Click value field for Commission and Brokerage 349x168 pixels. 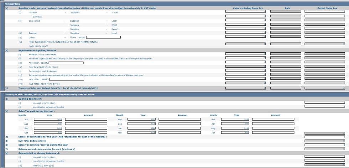click(245, 70)
